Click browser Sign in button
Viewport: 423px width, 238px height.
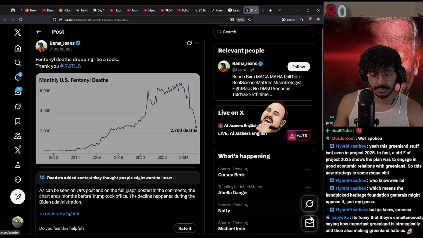click(288, 20)
